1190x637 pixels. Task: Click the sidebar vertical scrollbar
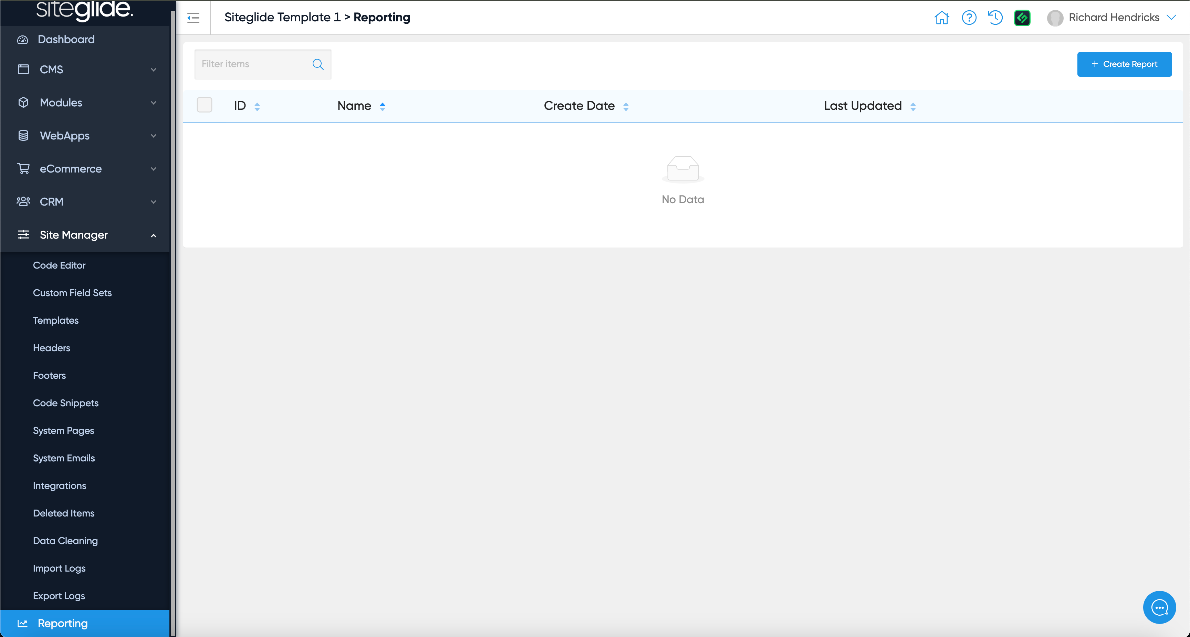(x=173, y=323)
